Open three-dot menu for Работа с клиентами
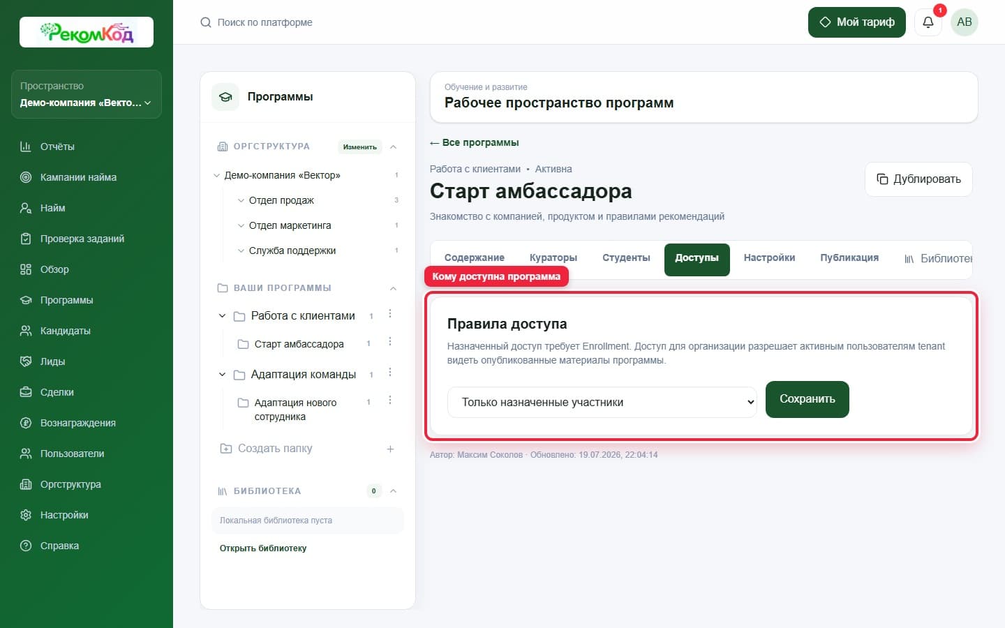The height and width of the screenshot is (628, 1005). (390, 314)
